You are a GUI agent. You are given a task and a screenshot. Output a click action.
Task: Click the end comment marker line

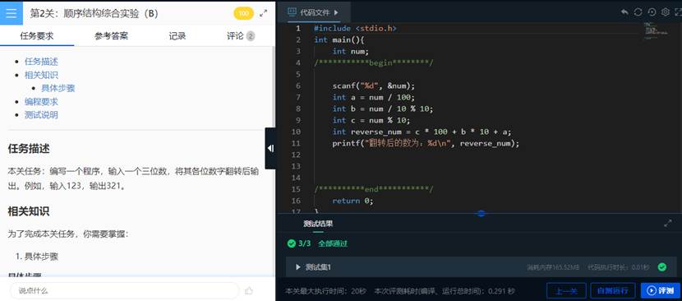coord(374,189)
